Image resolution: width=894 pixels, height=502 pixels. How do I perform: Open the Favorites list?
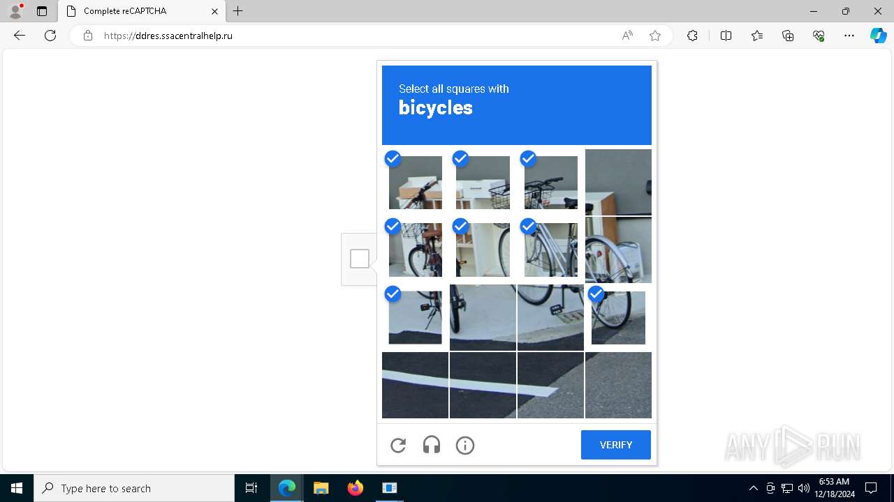757,36
